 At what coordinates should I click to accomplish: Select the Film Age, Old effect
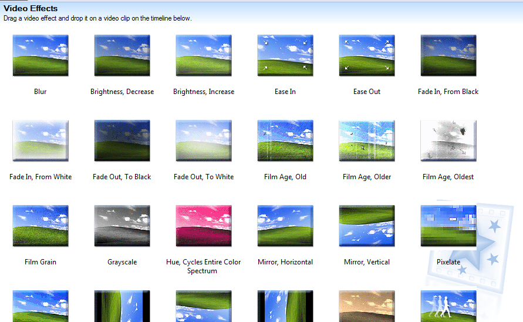coord(285,140)
